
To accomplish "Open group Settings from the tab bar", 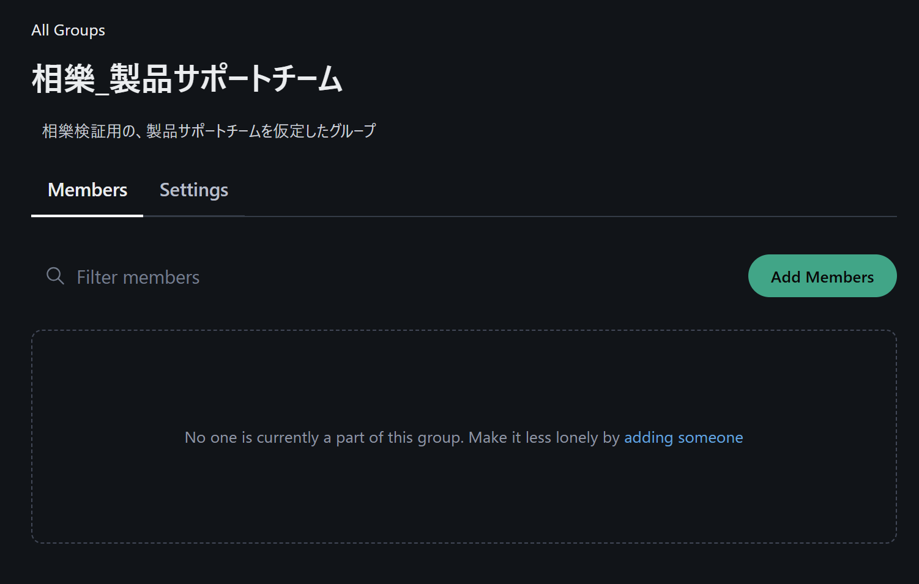I will [x=193, y=190].
